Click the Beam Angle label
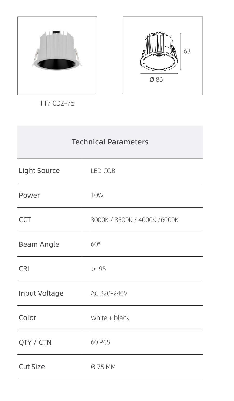234x401 pixels. coord(39,244)
